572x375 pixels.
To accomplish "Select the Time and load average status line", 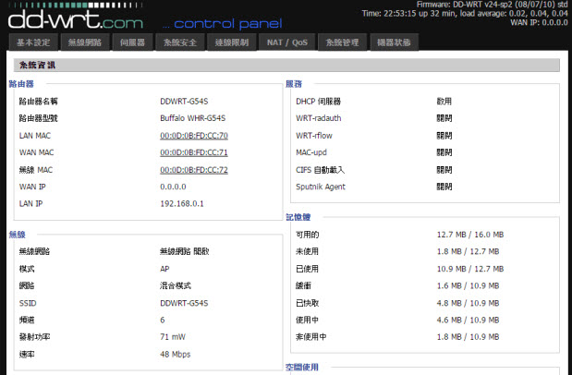I will tap(465, 14).
